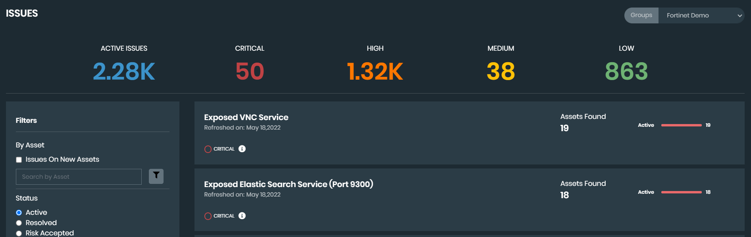The image size is (751, 237).
Task: Focus the Search by Asset input field
Action: pos(79,177)
